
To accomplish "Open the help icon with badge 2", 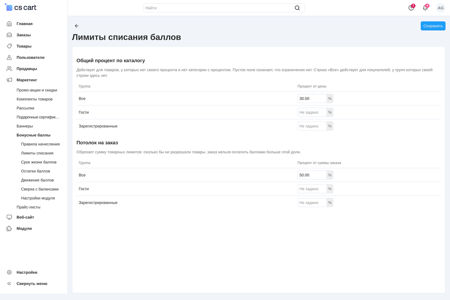I will [x=411, y=8].
